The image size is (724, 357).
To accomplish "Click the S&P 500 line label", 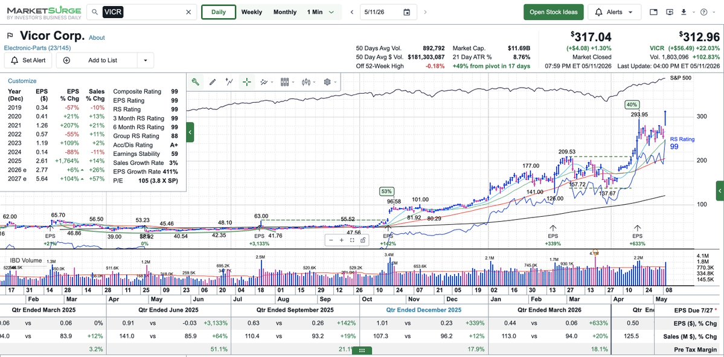I will point(680,77).
